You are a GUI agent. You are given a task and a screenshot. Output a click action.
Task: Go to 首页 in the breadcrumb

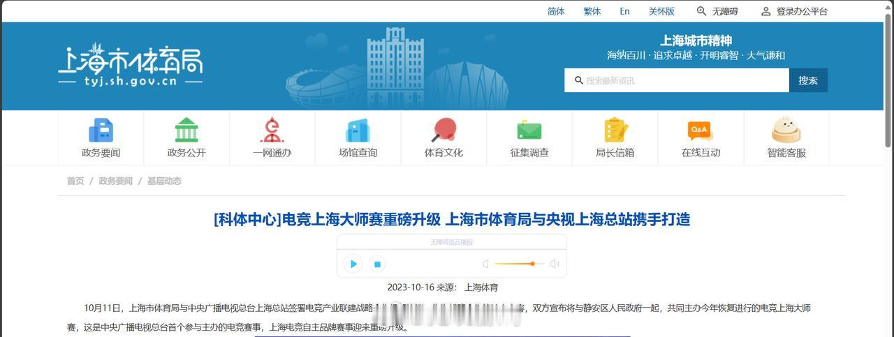tap(75, 181)
